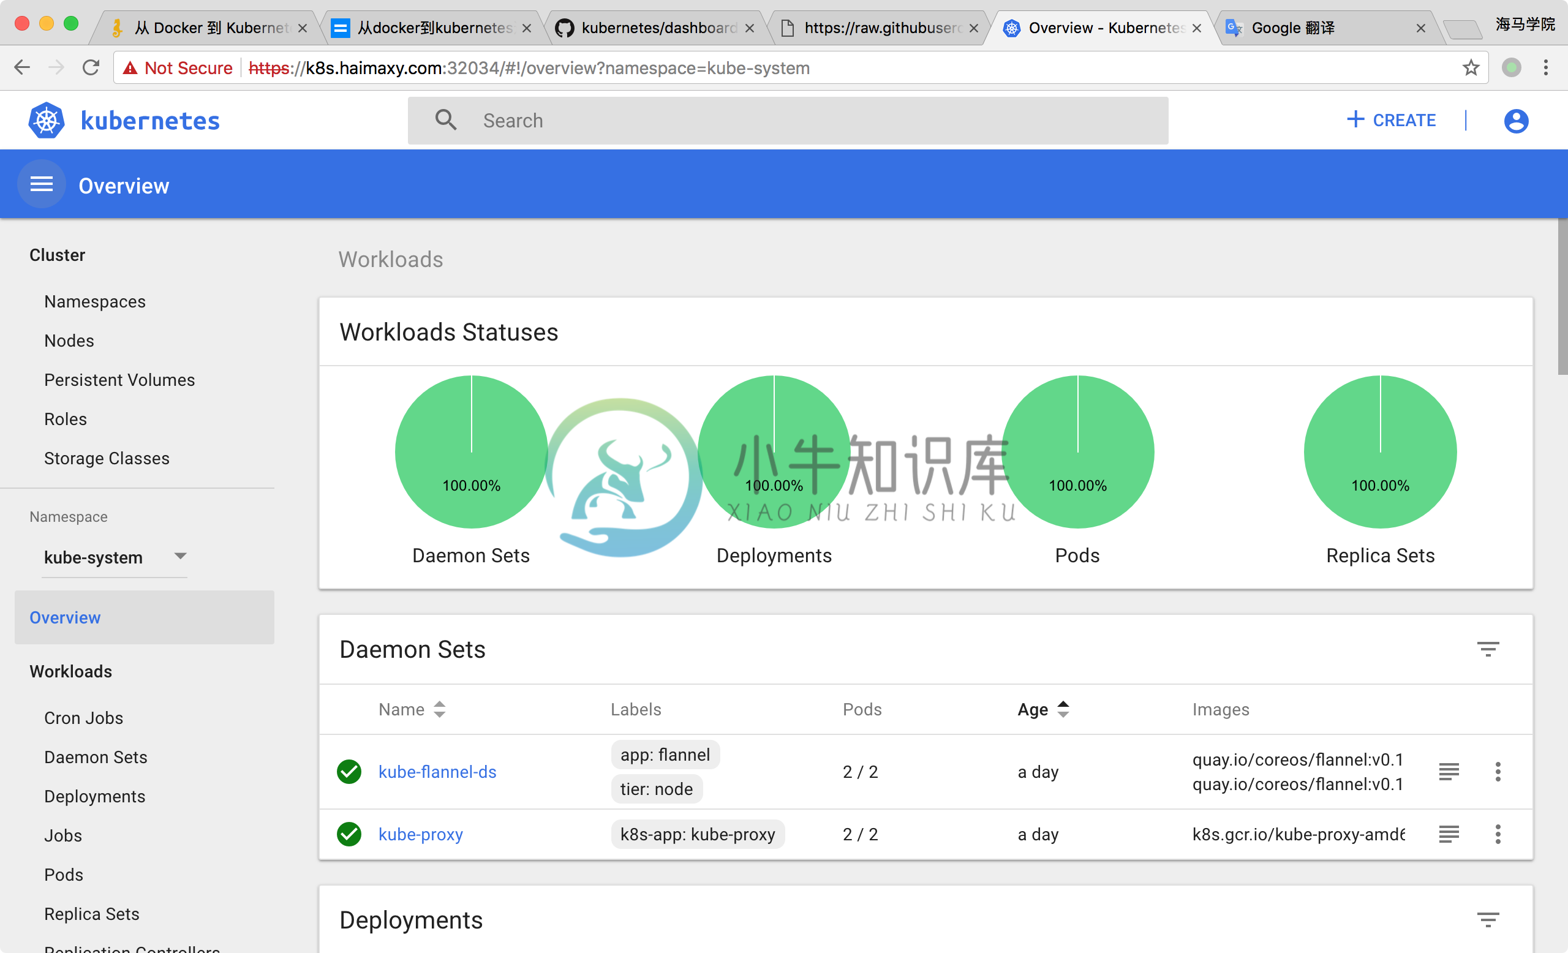
Task: Switch to kubernetes/dashboard GitHub tab
Action: click(x=657, y=28)
